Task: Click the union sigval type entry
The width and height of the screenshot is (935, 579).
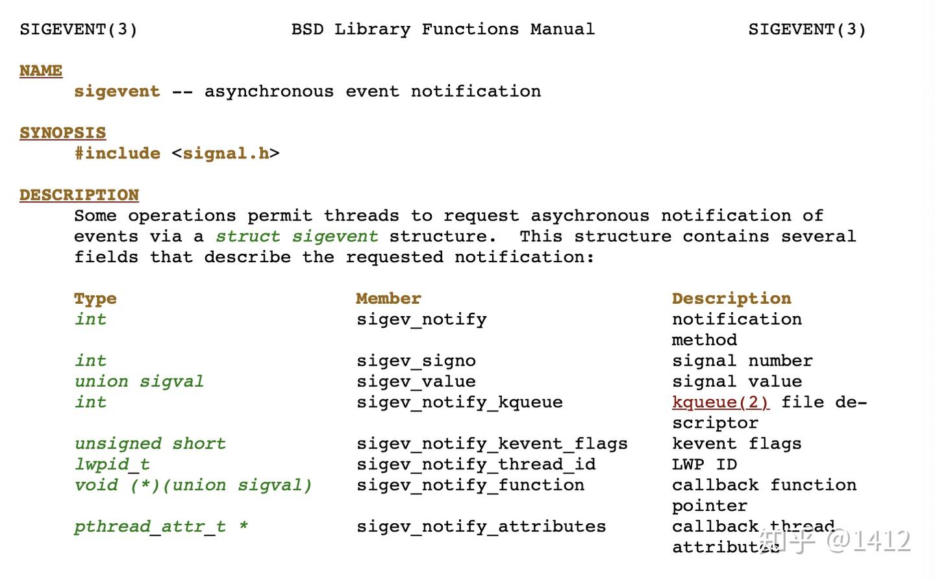Action: [x=139, y=382]
